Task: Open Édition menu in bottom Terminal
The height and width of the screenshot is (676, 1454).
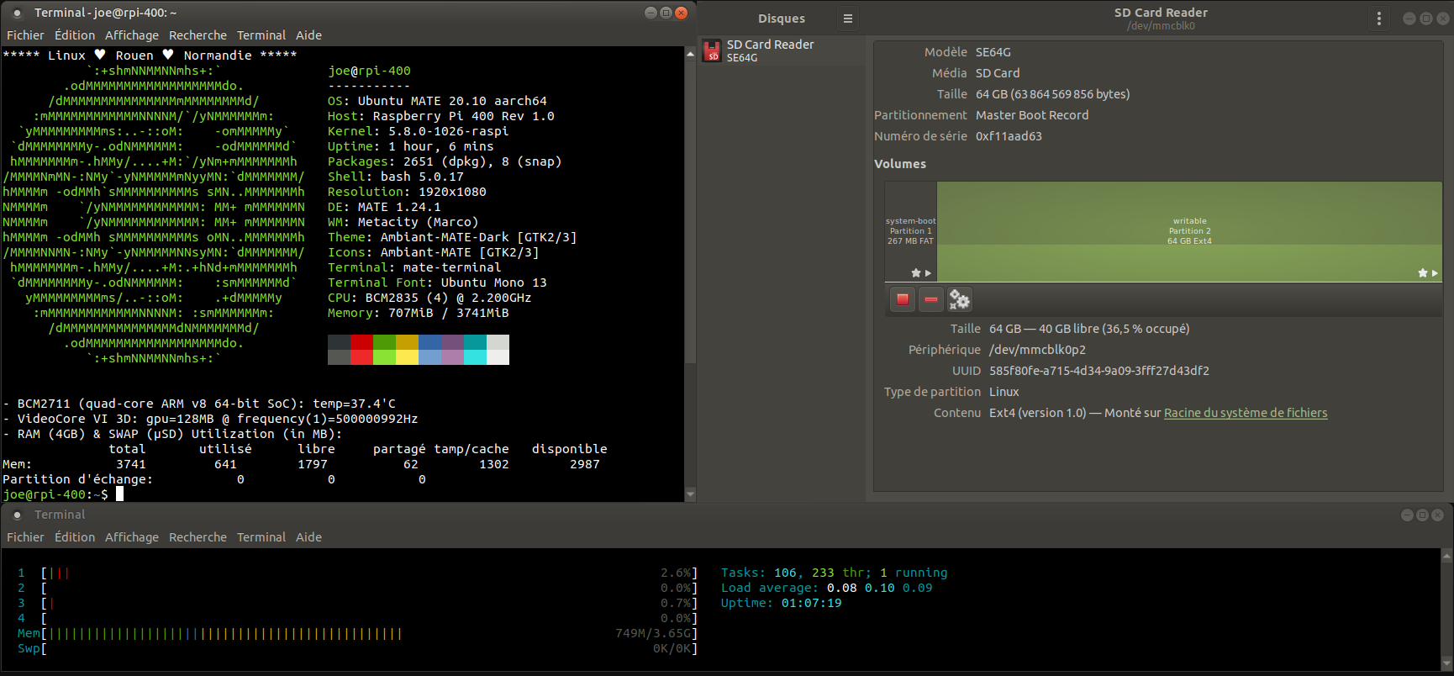Action: tap(75, 537)
